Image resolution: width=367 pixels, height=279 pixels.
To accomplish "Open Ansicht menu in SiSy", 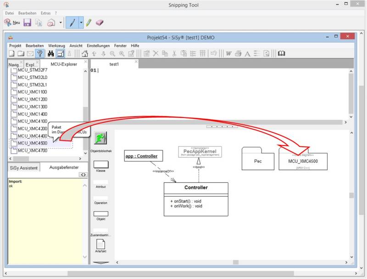I will pyautogui.click(x=76, y=45).
